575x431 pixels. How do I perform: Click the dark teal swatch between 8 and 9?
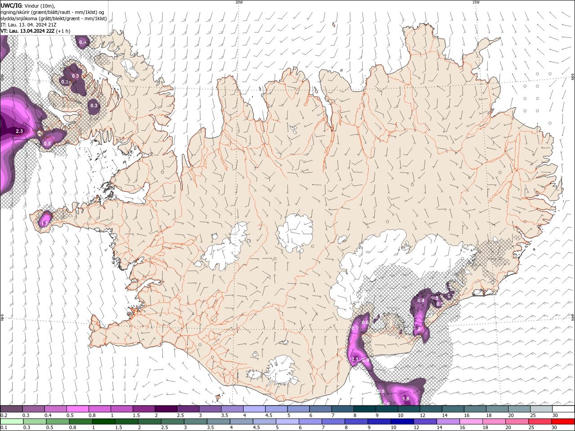[364, 409]
